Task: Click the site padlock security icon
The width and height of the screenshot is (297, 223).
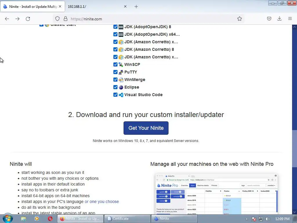Action: [x=66, y=19]
